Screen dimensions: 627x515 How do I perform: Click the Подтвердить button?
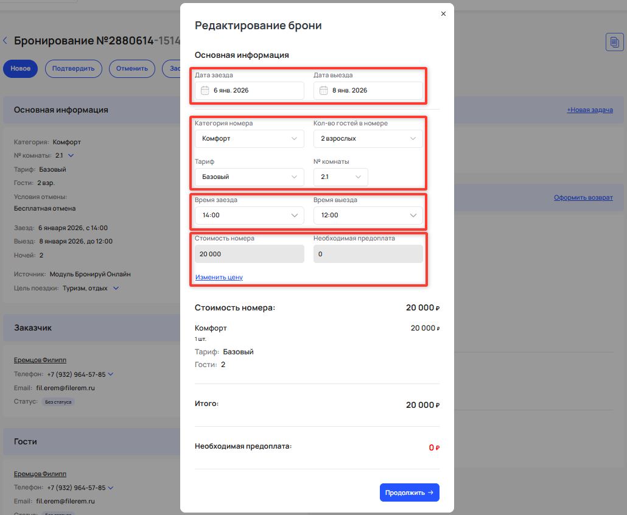point(73,68)
